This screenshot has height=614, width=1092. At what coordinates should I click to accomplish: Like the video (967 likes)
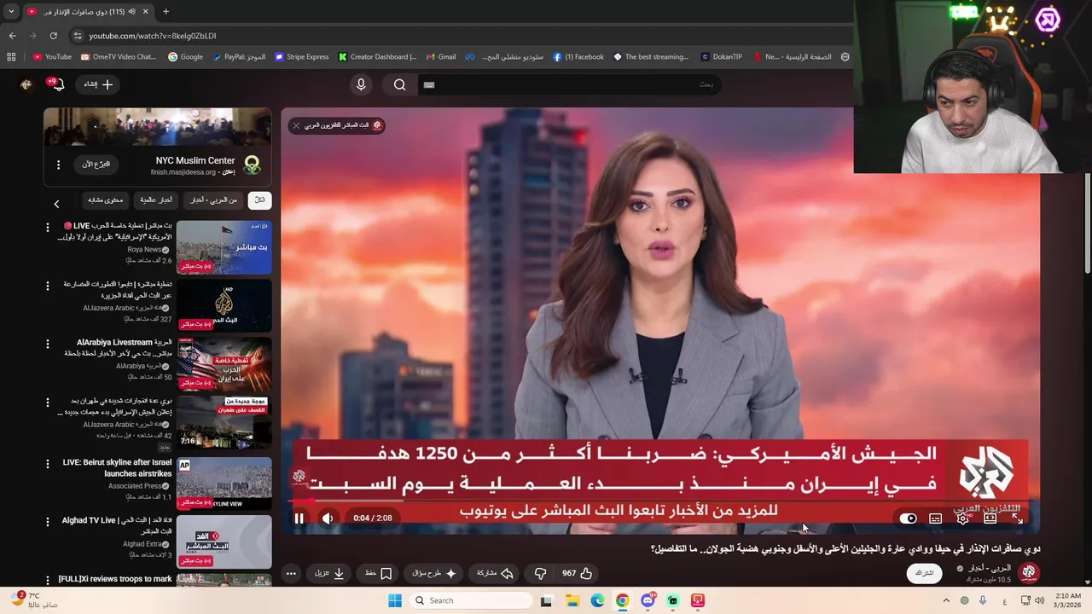click(x=578, y=573)
